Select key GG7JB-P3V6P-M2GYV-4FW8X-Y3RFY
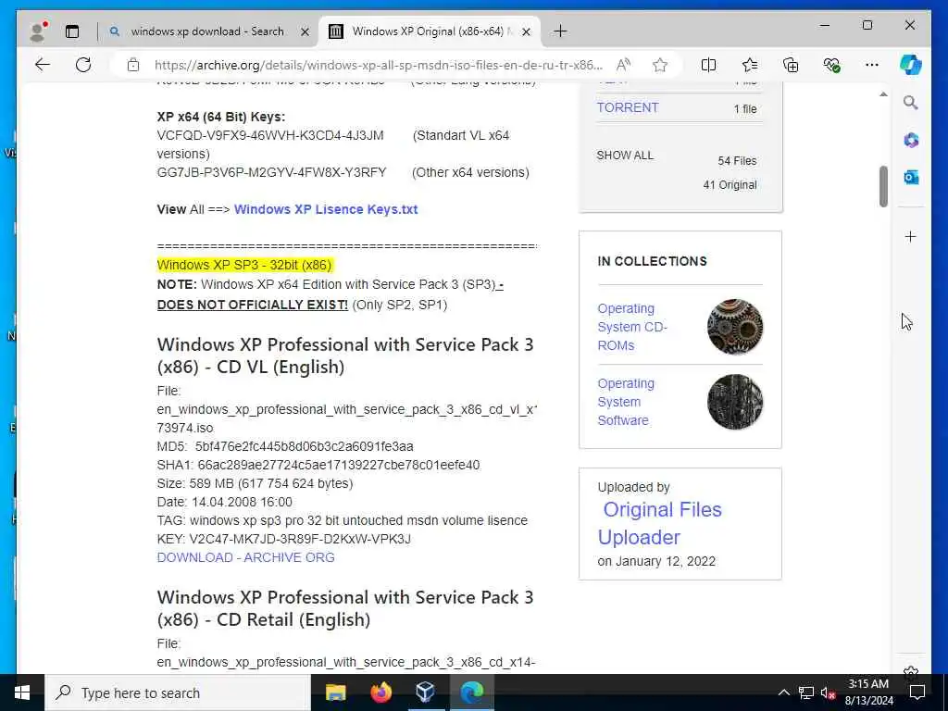Viewport: 948px width, 711px height. point(271,172)
